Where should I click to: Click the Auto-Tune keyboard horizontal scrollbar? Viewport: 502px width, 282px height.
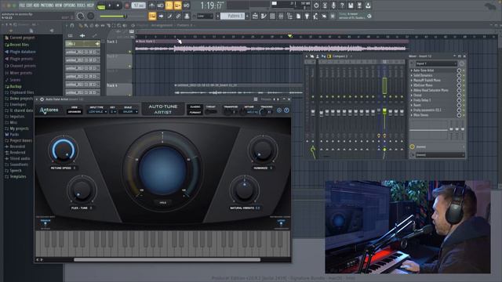167,259
